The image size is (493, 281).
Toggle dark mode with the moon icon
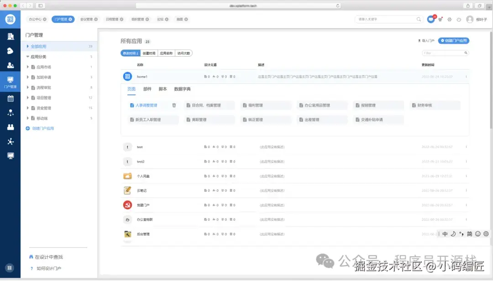pos(453,233)
